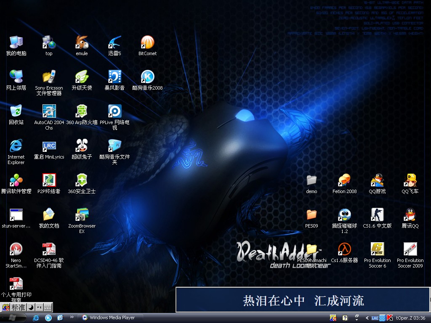Expand the quick launch overflow chevron
The height and width of the screenshot is (323, 431).
click(x=72, y=317)
